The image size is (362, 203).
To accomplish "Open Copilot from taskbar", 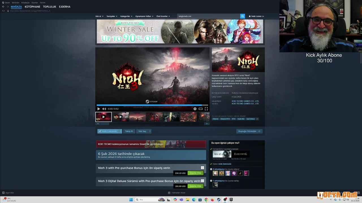I will coord(175,200).
